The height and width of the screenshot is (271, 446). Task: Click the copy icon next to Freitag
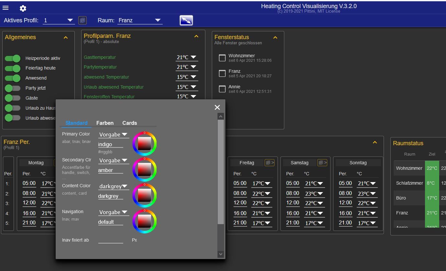(x=269, y=163)
